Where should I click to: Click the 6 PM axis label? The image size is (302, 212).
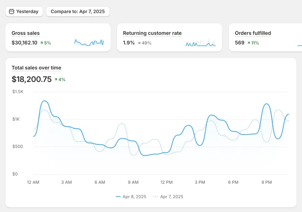point(233,182)
